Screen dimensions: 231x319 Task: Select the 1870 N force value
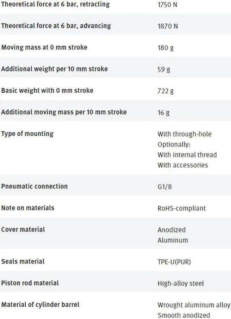[x=168, y=26]
